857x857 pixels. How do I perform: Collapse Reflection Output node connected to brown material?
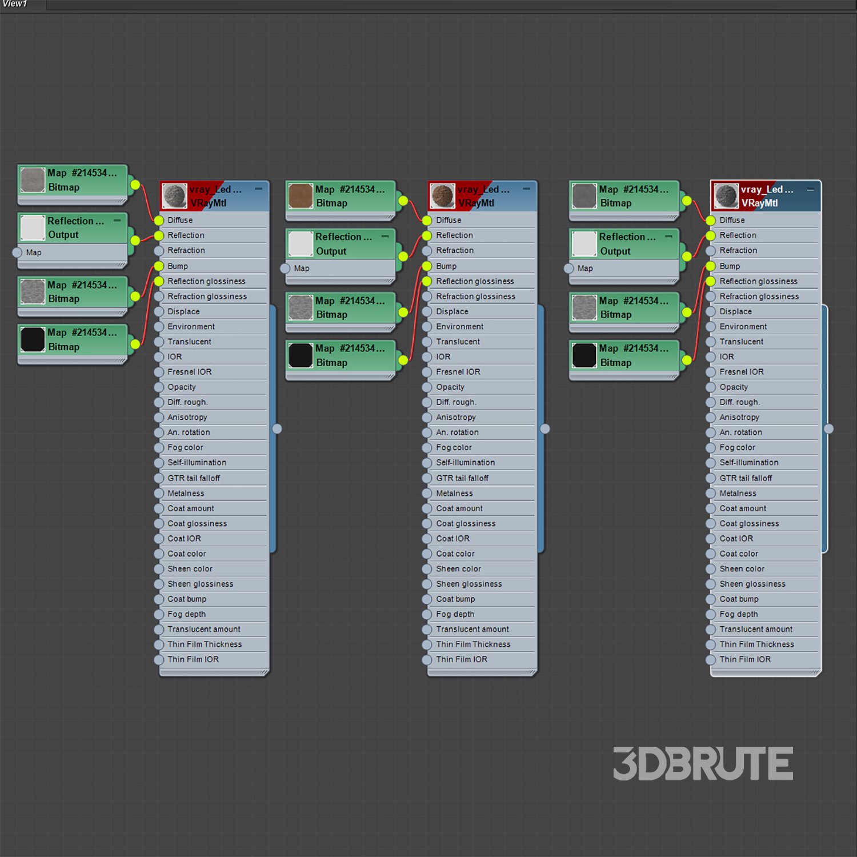click(x=385, y=237)
